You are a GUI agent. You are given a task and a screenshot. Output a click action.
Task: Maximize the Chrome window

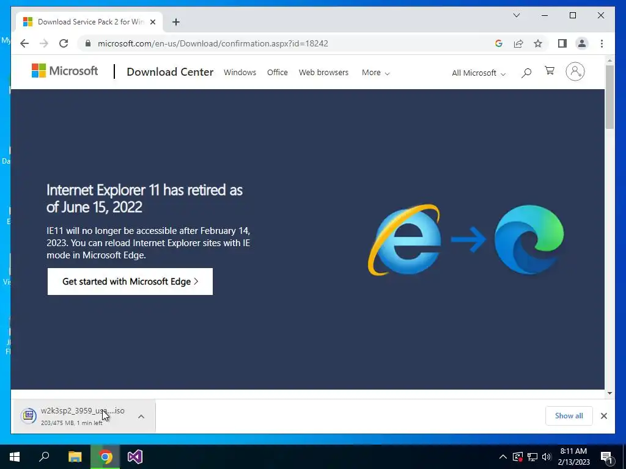click(x=572, y=15)
